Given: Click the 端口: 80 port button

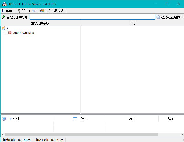Looking at the screenshot, I should [27, 11].
